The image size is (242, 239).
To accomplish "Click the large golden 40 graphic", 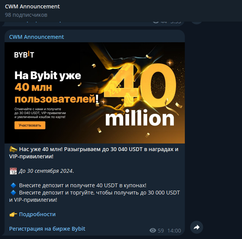I will [x=141, y=86].
